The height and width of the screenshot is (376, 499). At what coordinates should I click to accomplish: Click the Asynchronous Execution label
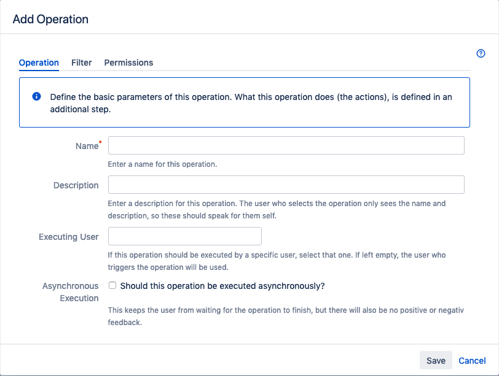pyautogui.click(x=70, y=292)
